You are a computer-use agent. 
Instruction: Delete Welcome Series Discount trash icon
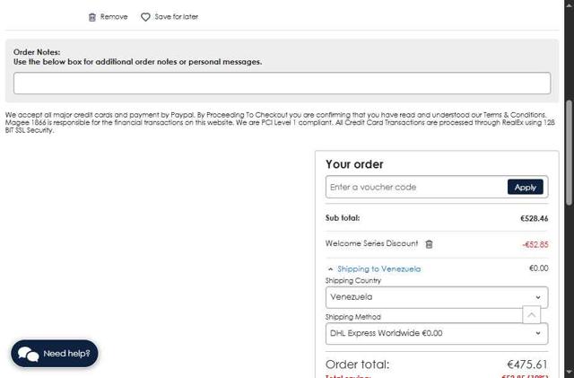pos(429,244)
